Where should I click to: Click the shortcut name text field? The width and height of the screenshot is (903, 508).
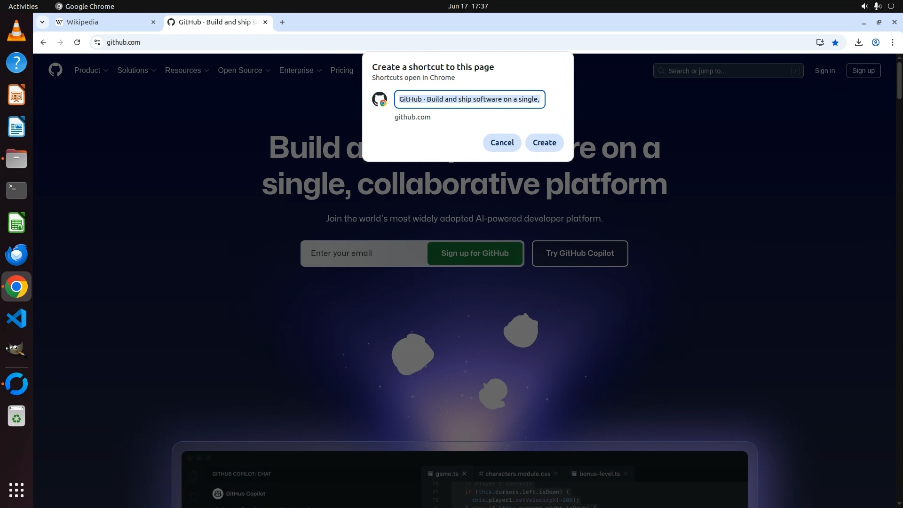point(469,99)
